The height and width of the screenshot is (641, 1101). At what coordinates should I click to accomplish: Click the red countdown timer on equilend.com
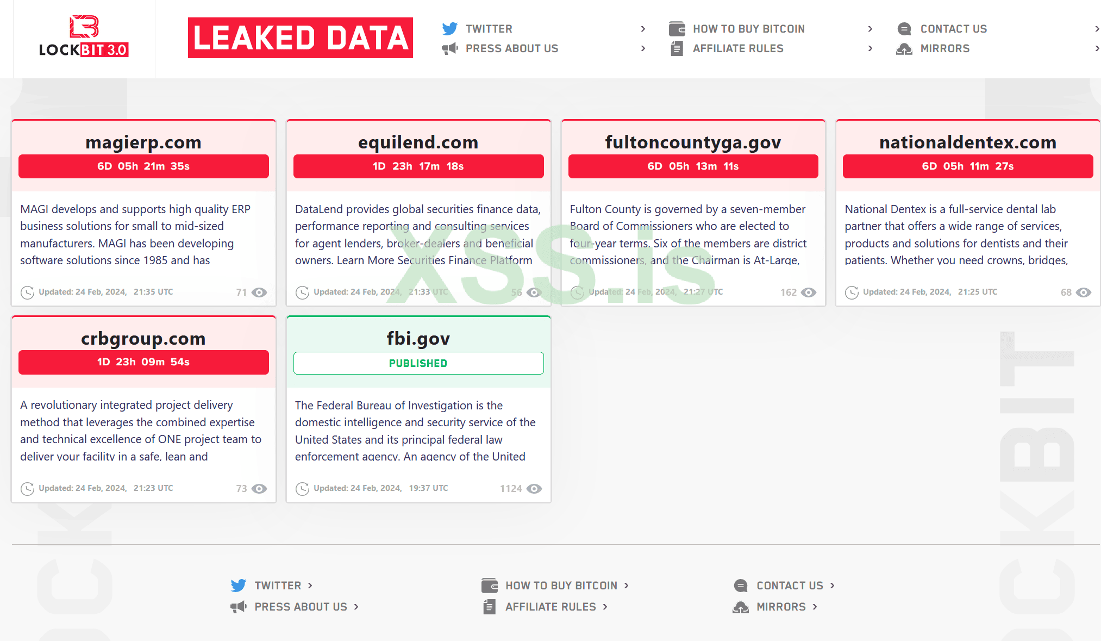click(418, 166)
